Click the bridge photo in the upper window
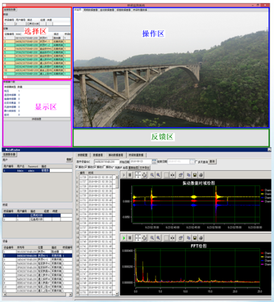274x302 pixels. tap(171, 69)
